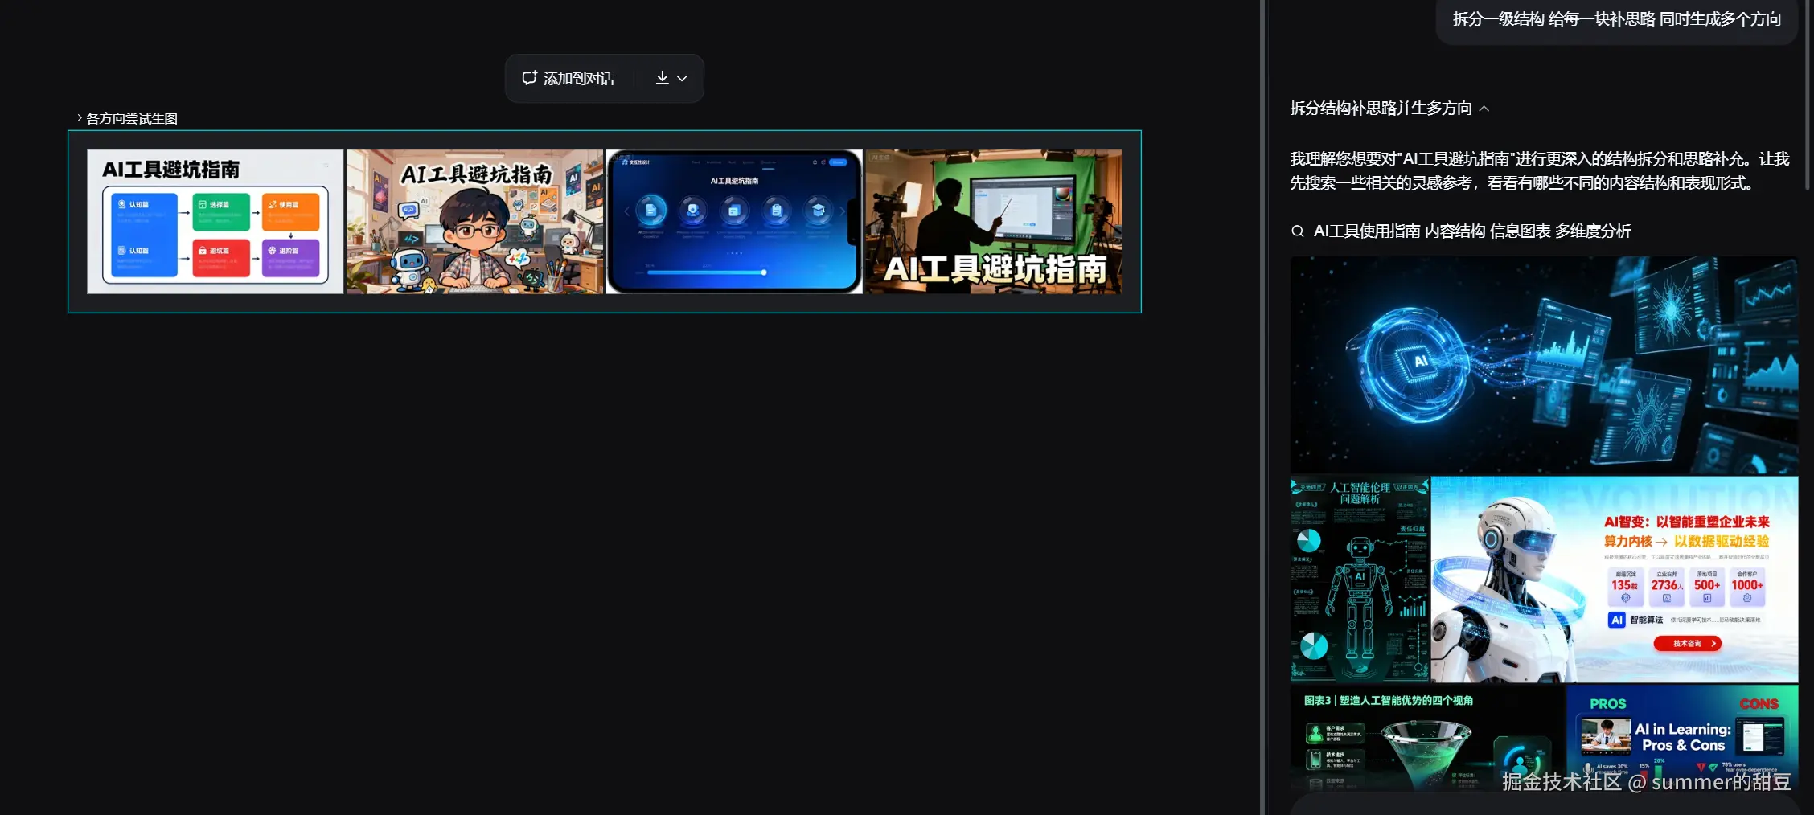
Task: Collapse the 拆分结构补思路并生多方向 section
Action: [x=1484, y=109]
